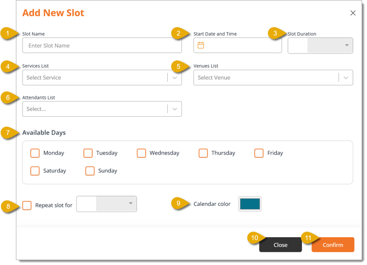Viewport: 367px width, 265px height.
Task: Click the Confirm button
Action: click(x=333, y=245)
